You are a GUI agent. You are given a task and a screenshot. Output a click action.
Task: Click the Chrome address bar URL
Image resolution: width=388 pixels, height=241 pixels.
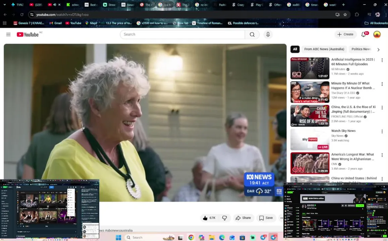tap(62, 15)
